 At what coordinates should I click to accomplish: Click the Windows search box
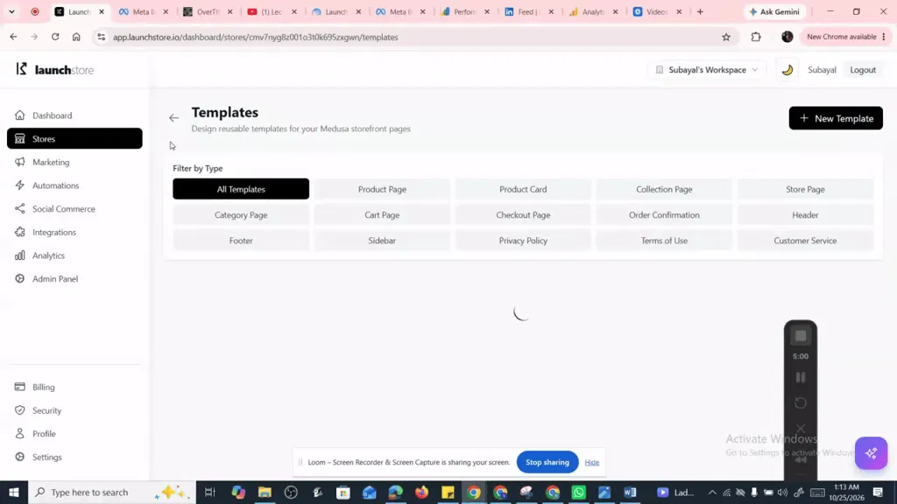click(112, 492)
